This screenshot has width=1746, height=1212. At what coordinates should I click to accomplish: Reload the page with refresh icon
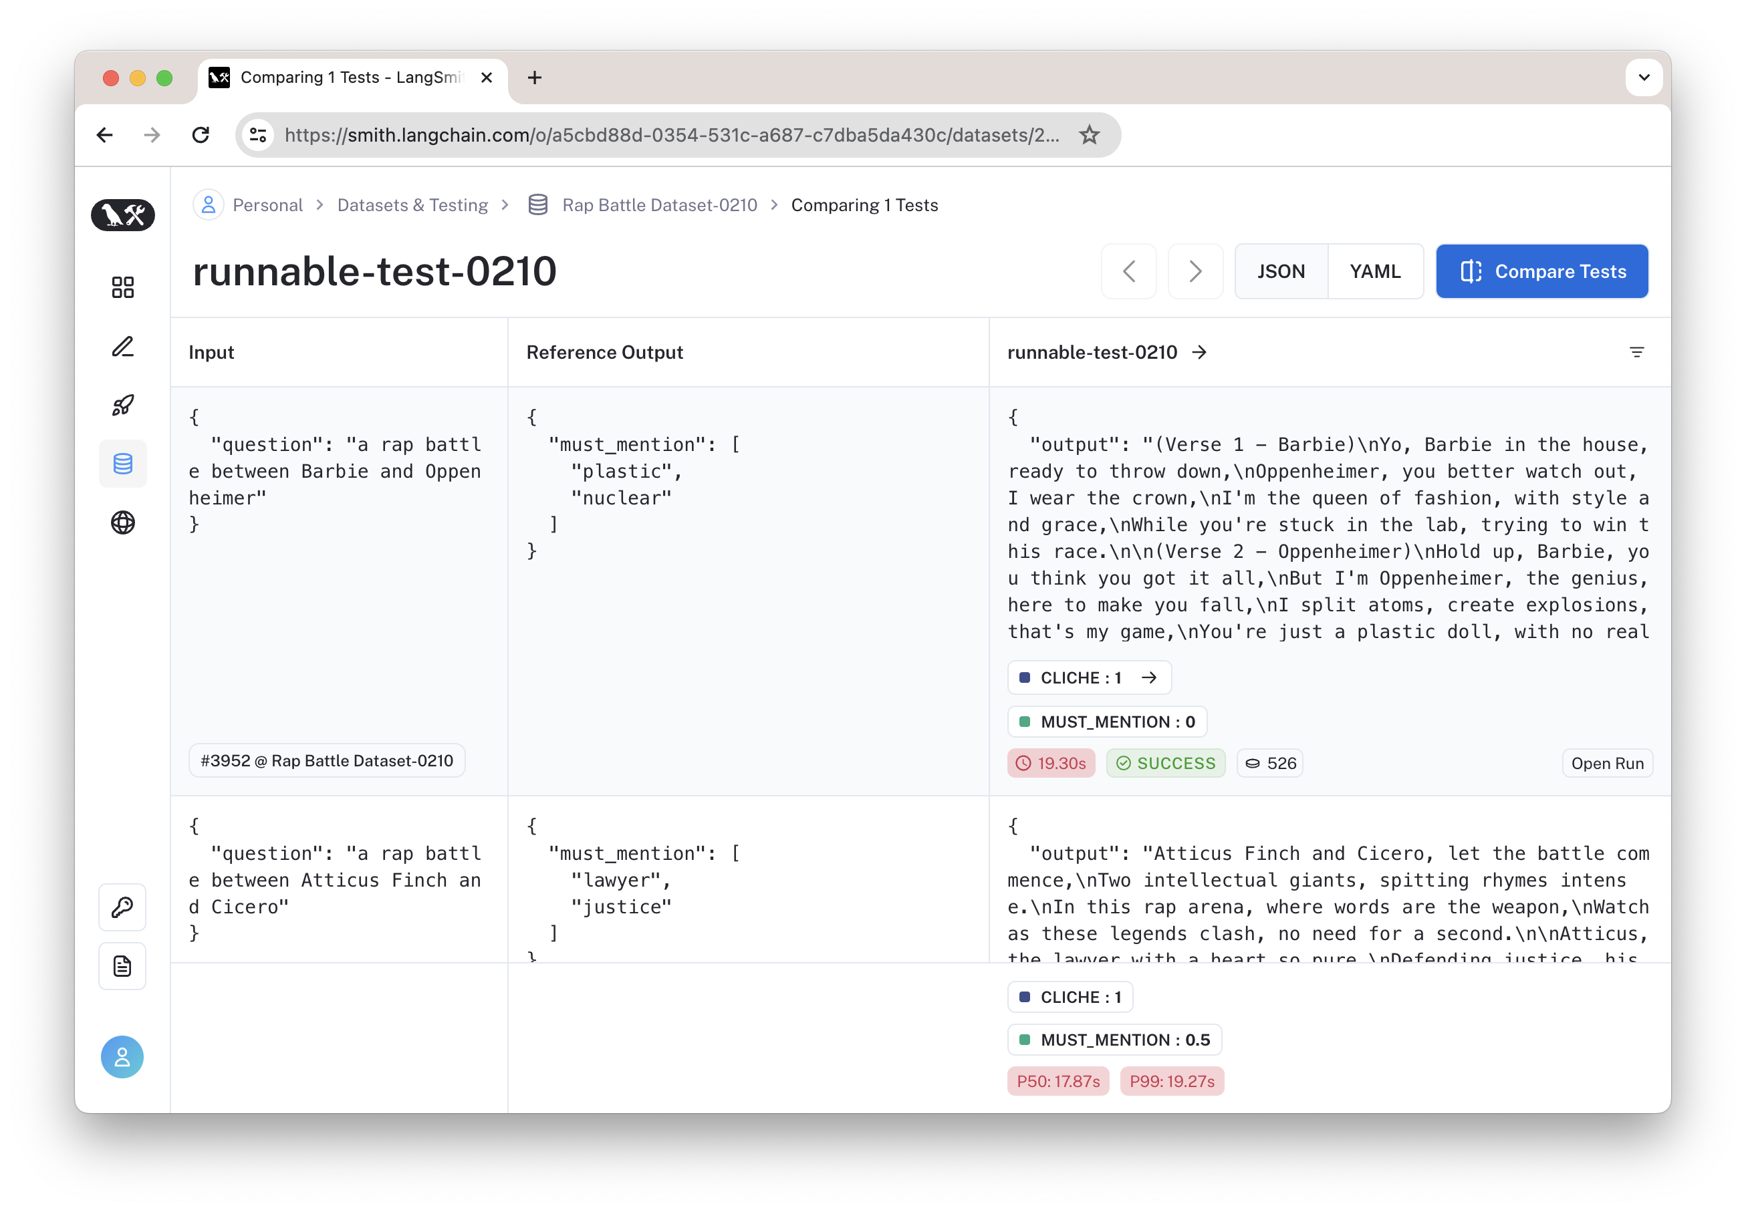coord(201,135)
